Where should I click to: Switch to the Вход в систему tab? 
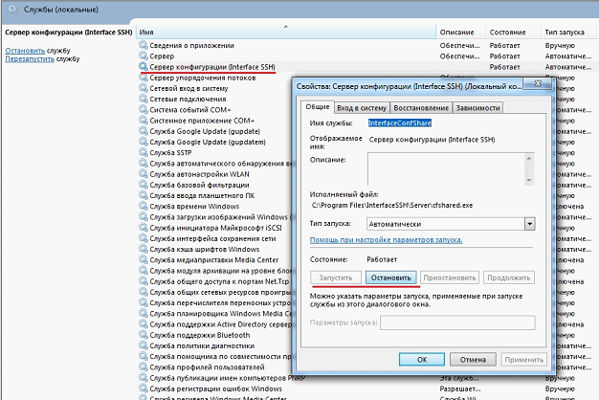pos(362,108)
